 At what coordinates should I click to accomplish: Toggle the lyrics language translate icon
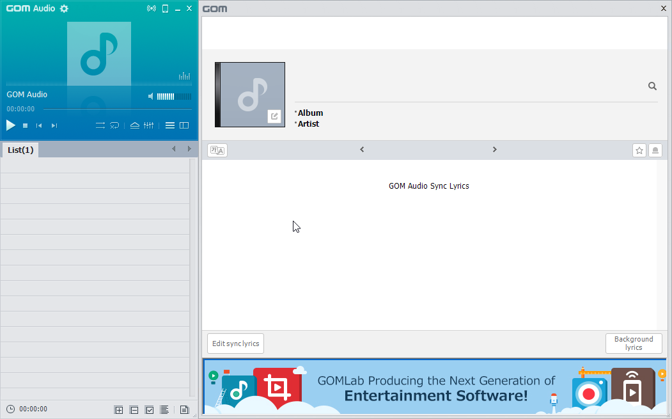tap(217, 150)
